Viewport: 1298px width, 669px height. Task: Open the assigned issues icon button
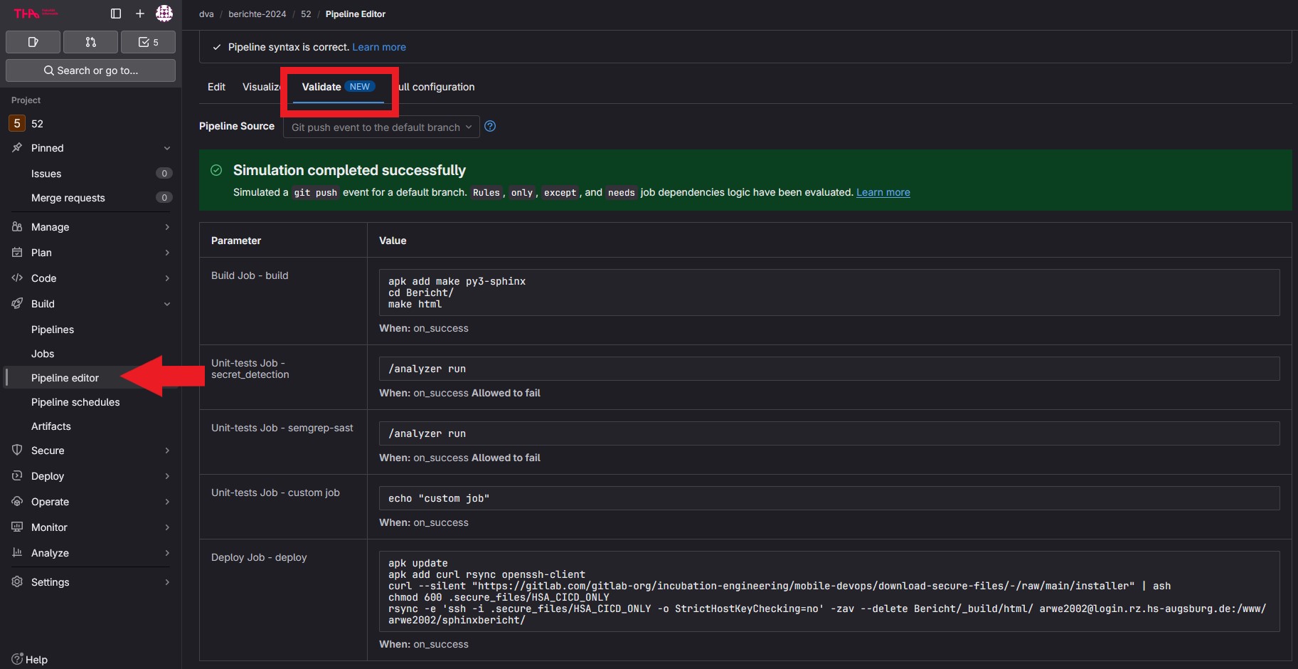[x=33, y=42]
